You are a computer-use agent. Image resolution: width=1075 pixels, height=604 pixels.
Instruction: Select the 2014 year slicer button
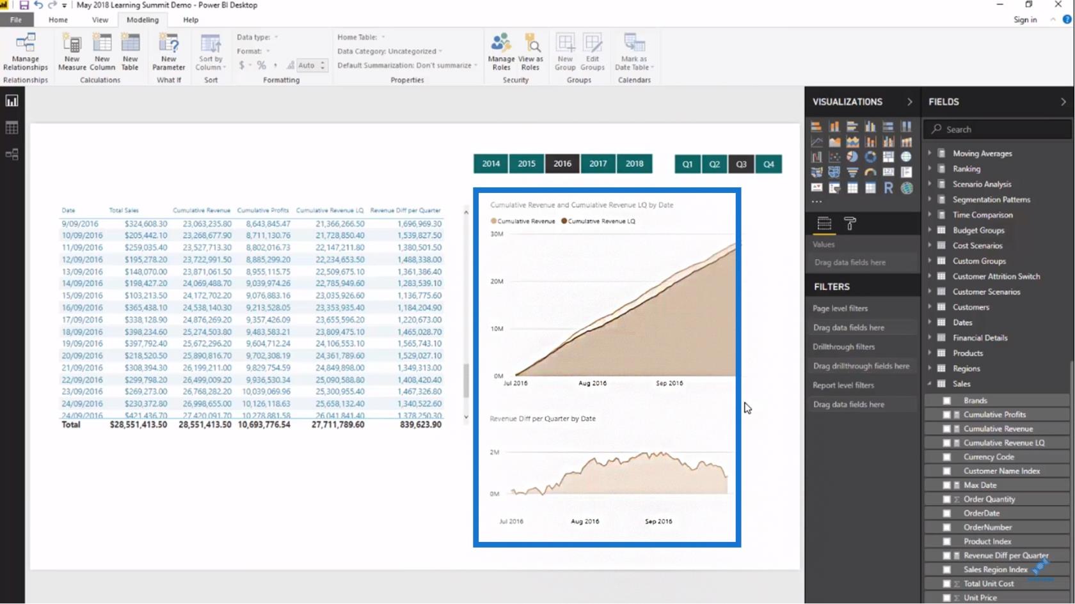pyautogui.click(x=491, y=164)
